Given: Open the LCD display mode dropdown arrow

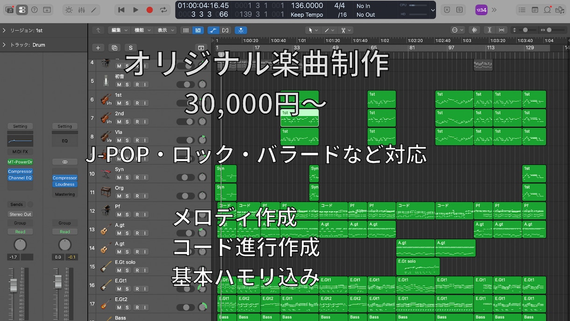Looking at the screenshot, I should click(x=432, y=10).
